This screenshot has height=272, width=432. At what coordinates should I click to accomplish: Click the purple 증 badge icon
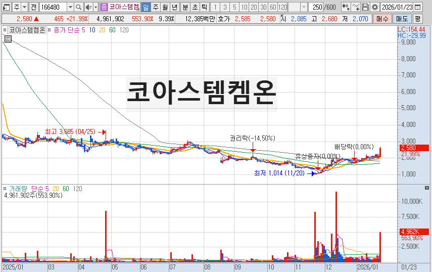pyautogui.click(x=104, y=7)
